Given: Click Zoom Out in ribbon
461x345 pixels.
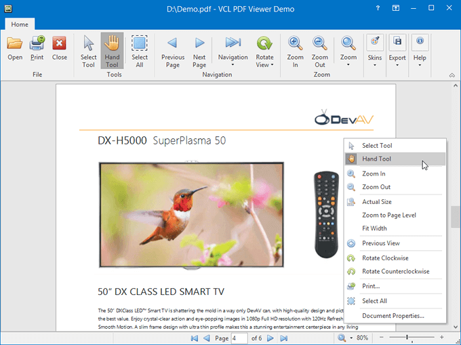Looking at the screenshot, I should point(319,52).
